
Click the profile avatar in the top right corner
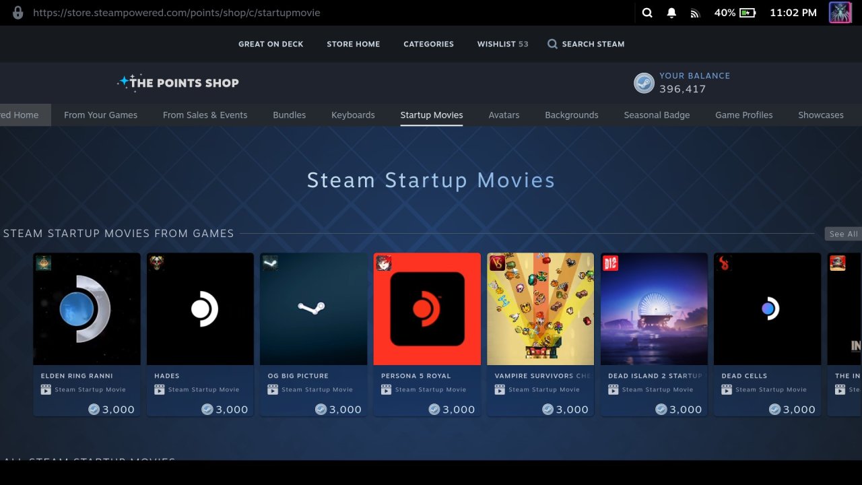tap(840, 12)
